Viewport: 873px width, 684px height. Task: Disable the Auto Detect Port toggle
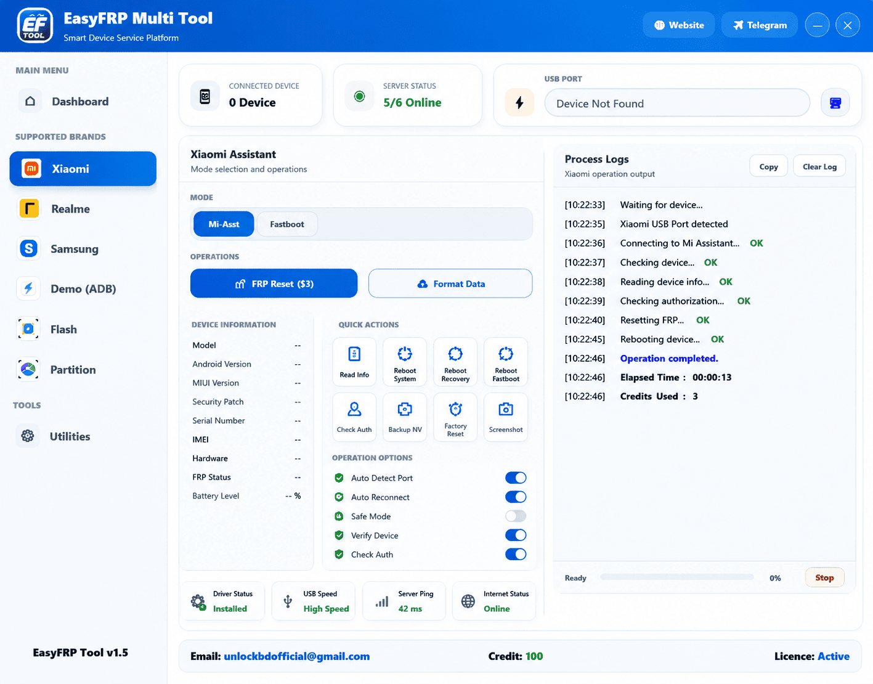(516, 478)
